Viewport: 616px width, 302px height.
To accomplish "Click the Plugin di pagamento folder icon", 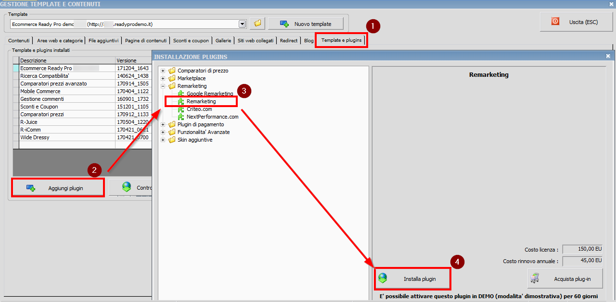I will click(172, 124).
